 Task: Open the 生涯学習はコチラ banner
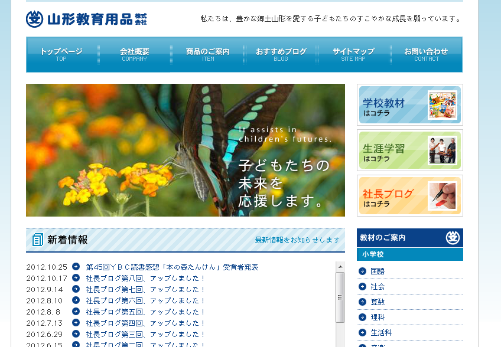pyautogui.click(x=409, y=150)
